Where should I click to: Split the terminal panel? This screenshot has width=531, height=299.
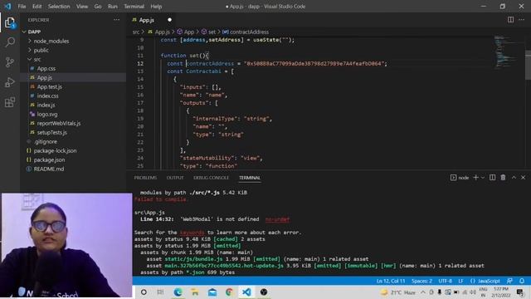coord(492,177)
